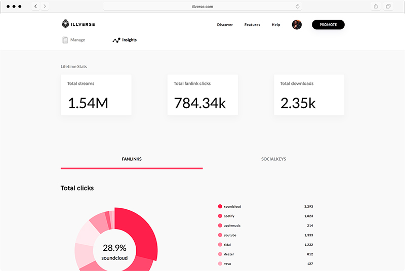The width and height of the screenshot is (405, 271).
Task: Click the vevo legend color dot
Action: point(220,263)
